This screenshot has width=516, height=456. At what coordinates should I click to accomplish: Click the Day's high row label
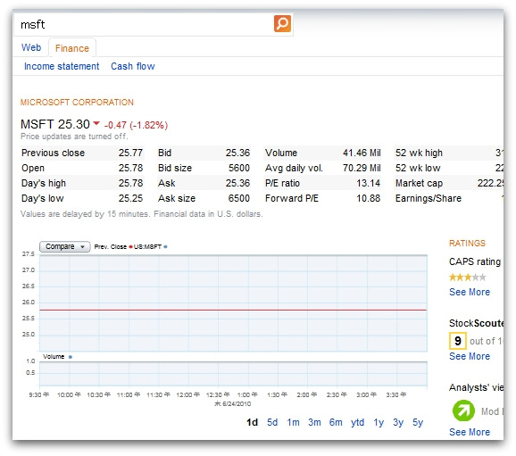pos(44,183)
